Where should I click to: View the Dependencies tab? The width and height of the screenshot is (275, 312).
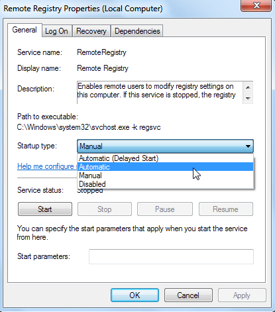[137, 31]
